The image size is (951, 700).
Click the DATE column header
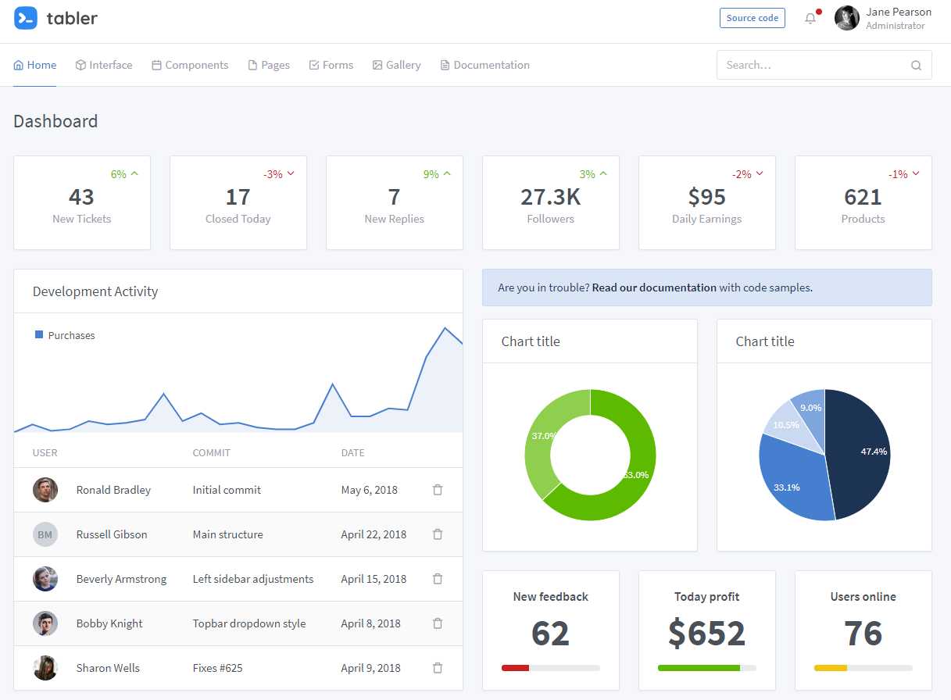coord(353,452)
